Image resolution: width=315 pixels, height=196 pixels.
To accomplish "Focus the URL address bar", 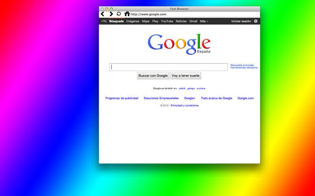I will [x=195, y=14].
